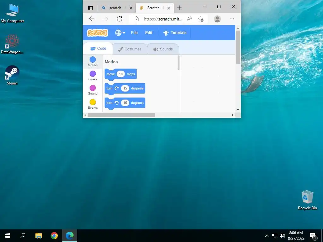Open the network tray icon
The width and height of the screenshot is (323, 242).
(275, 236)
